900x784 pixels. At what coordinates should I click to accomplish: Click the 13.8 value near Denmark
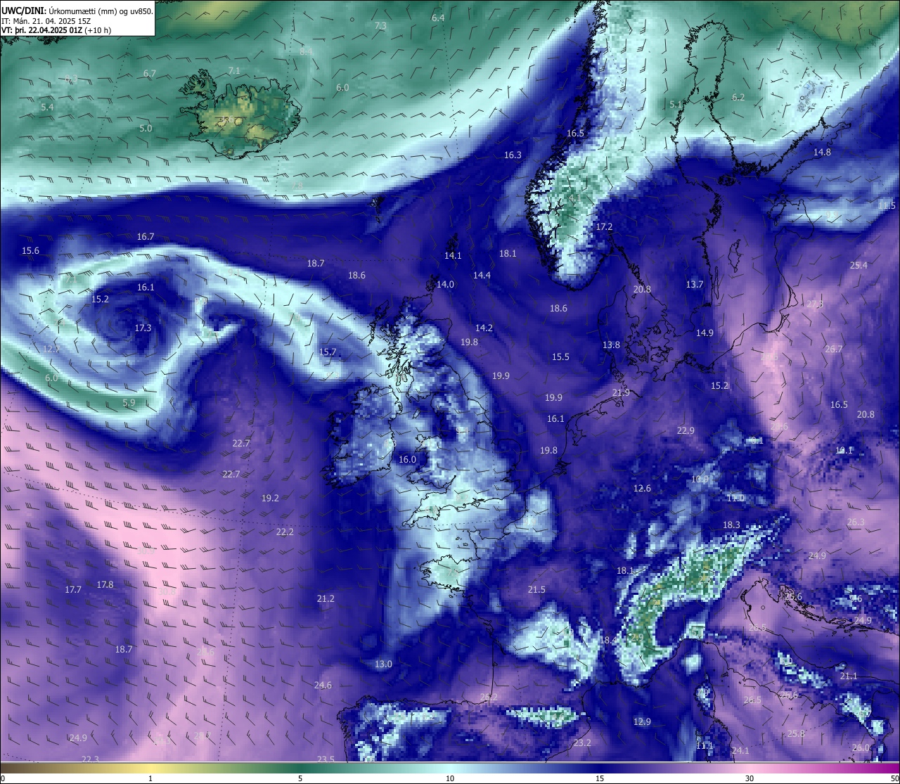[611, 345]
